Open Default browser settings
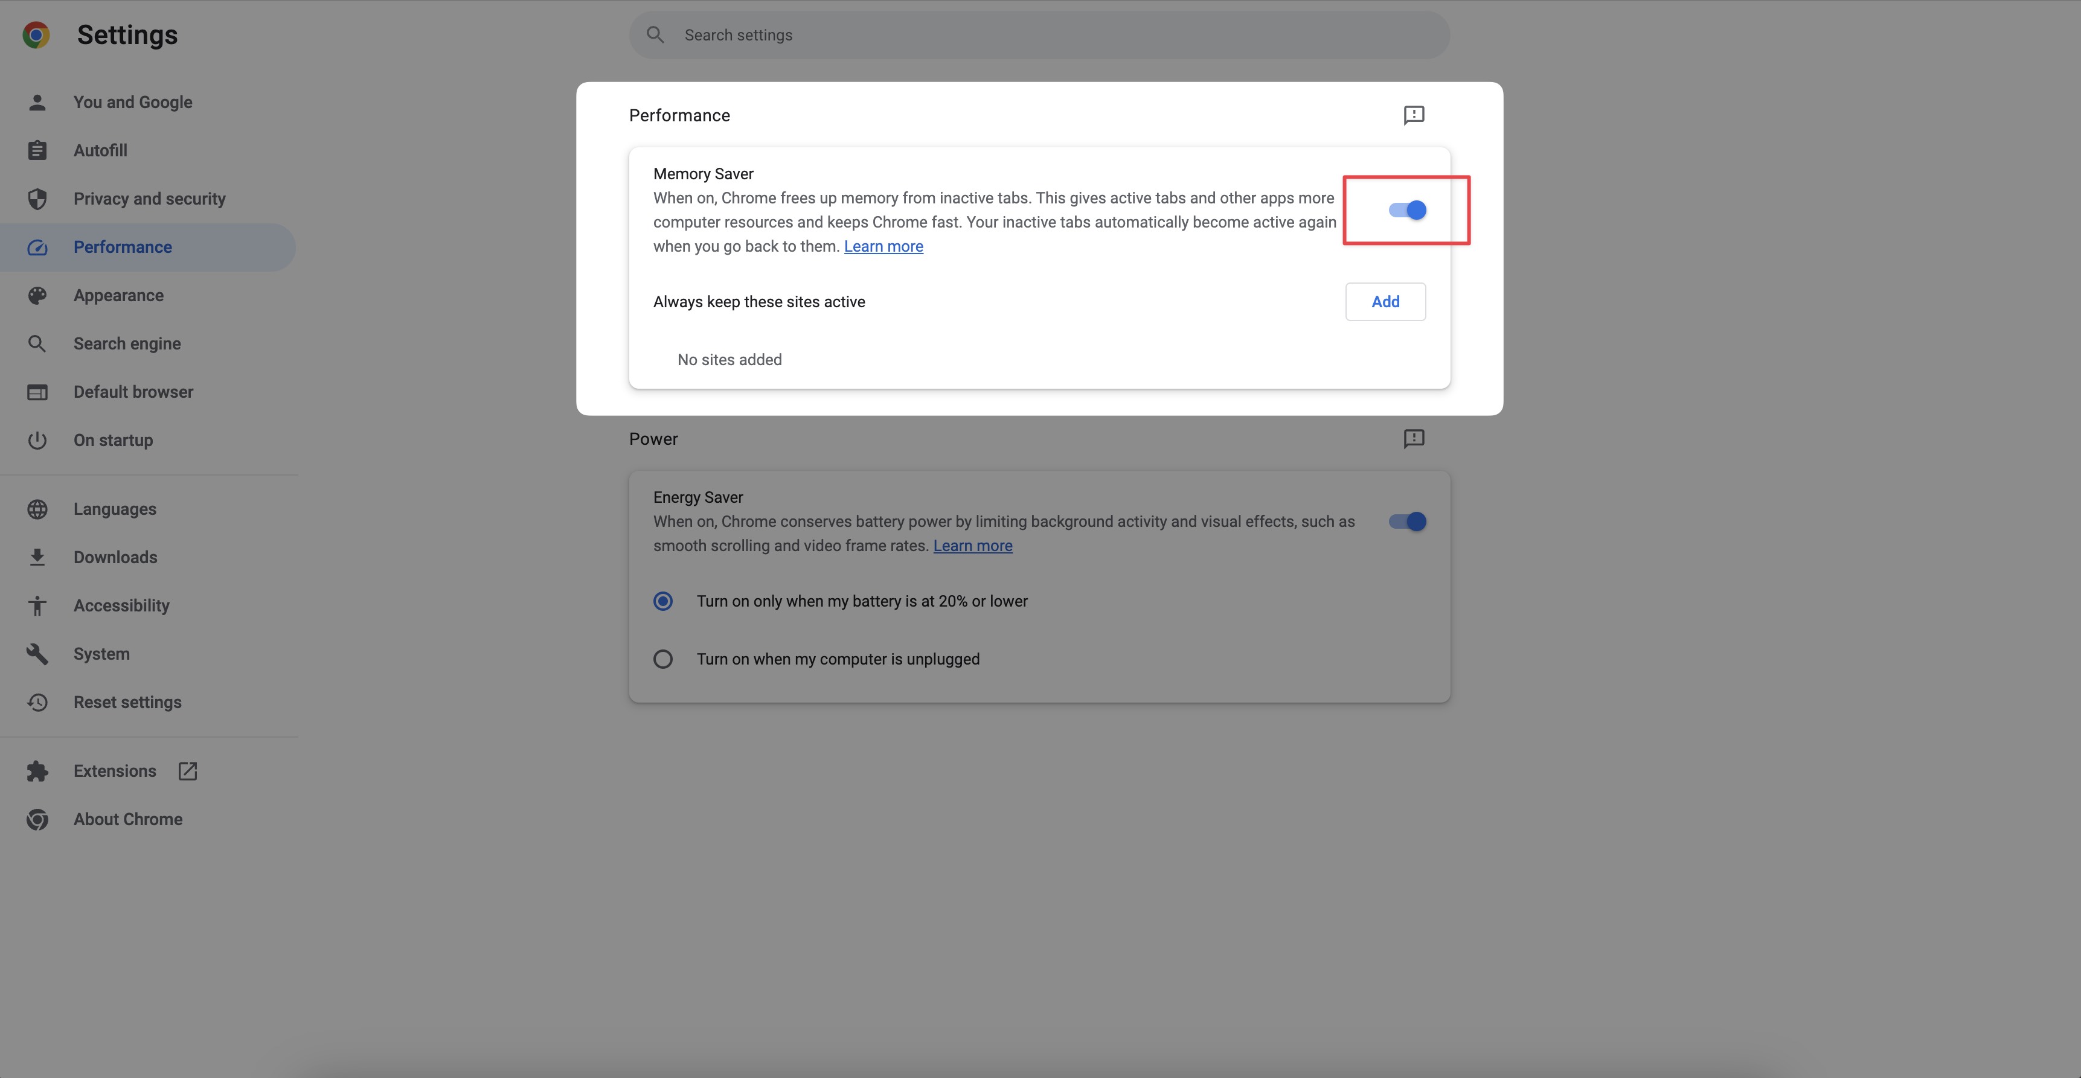 [133, 392]
